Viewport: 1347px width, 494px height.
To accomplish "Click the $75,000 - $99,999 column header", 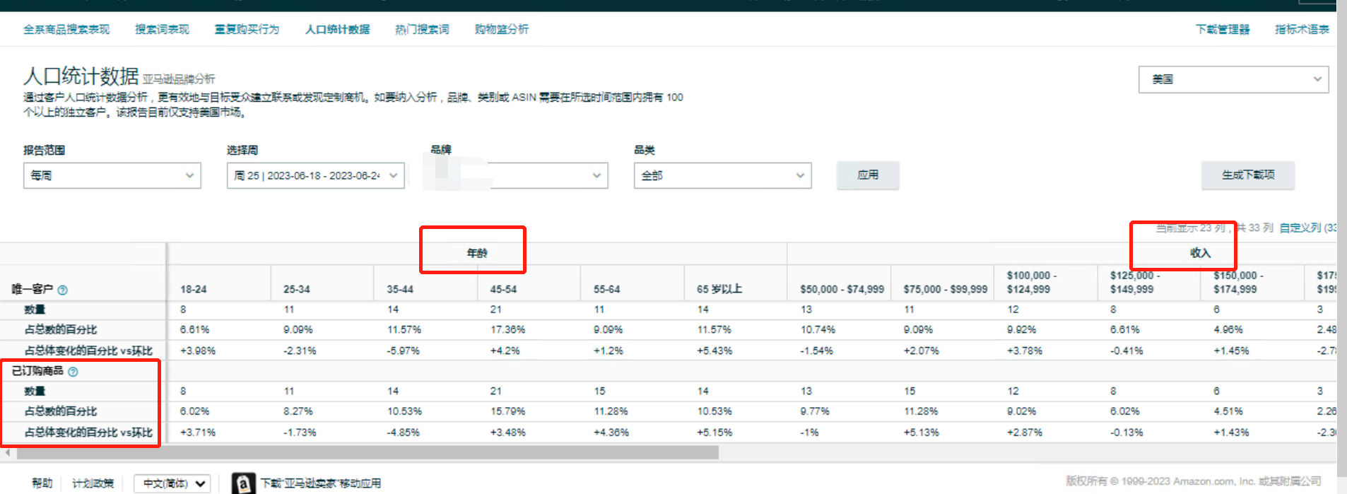I will pos(946,290).
